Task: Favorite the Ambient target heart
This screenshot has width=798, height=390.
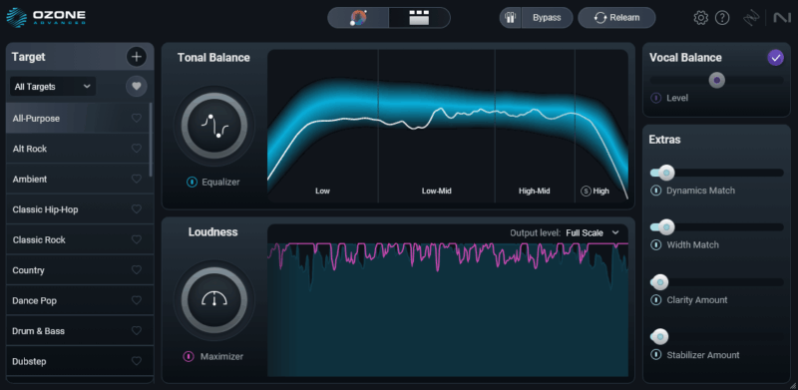Action: pyautogui.click(x=137, y=179)
